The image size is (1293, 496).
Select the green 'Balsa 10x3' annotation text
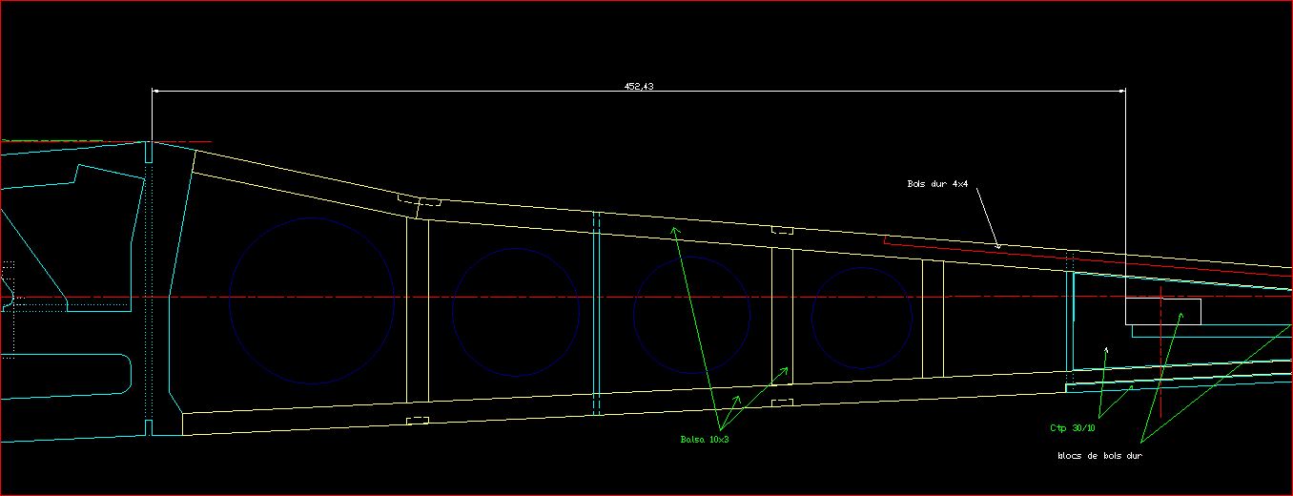click(x=705, y=440)
